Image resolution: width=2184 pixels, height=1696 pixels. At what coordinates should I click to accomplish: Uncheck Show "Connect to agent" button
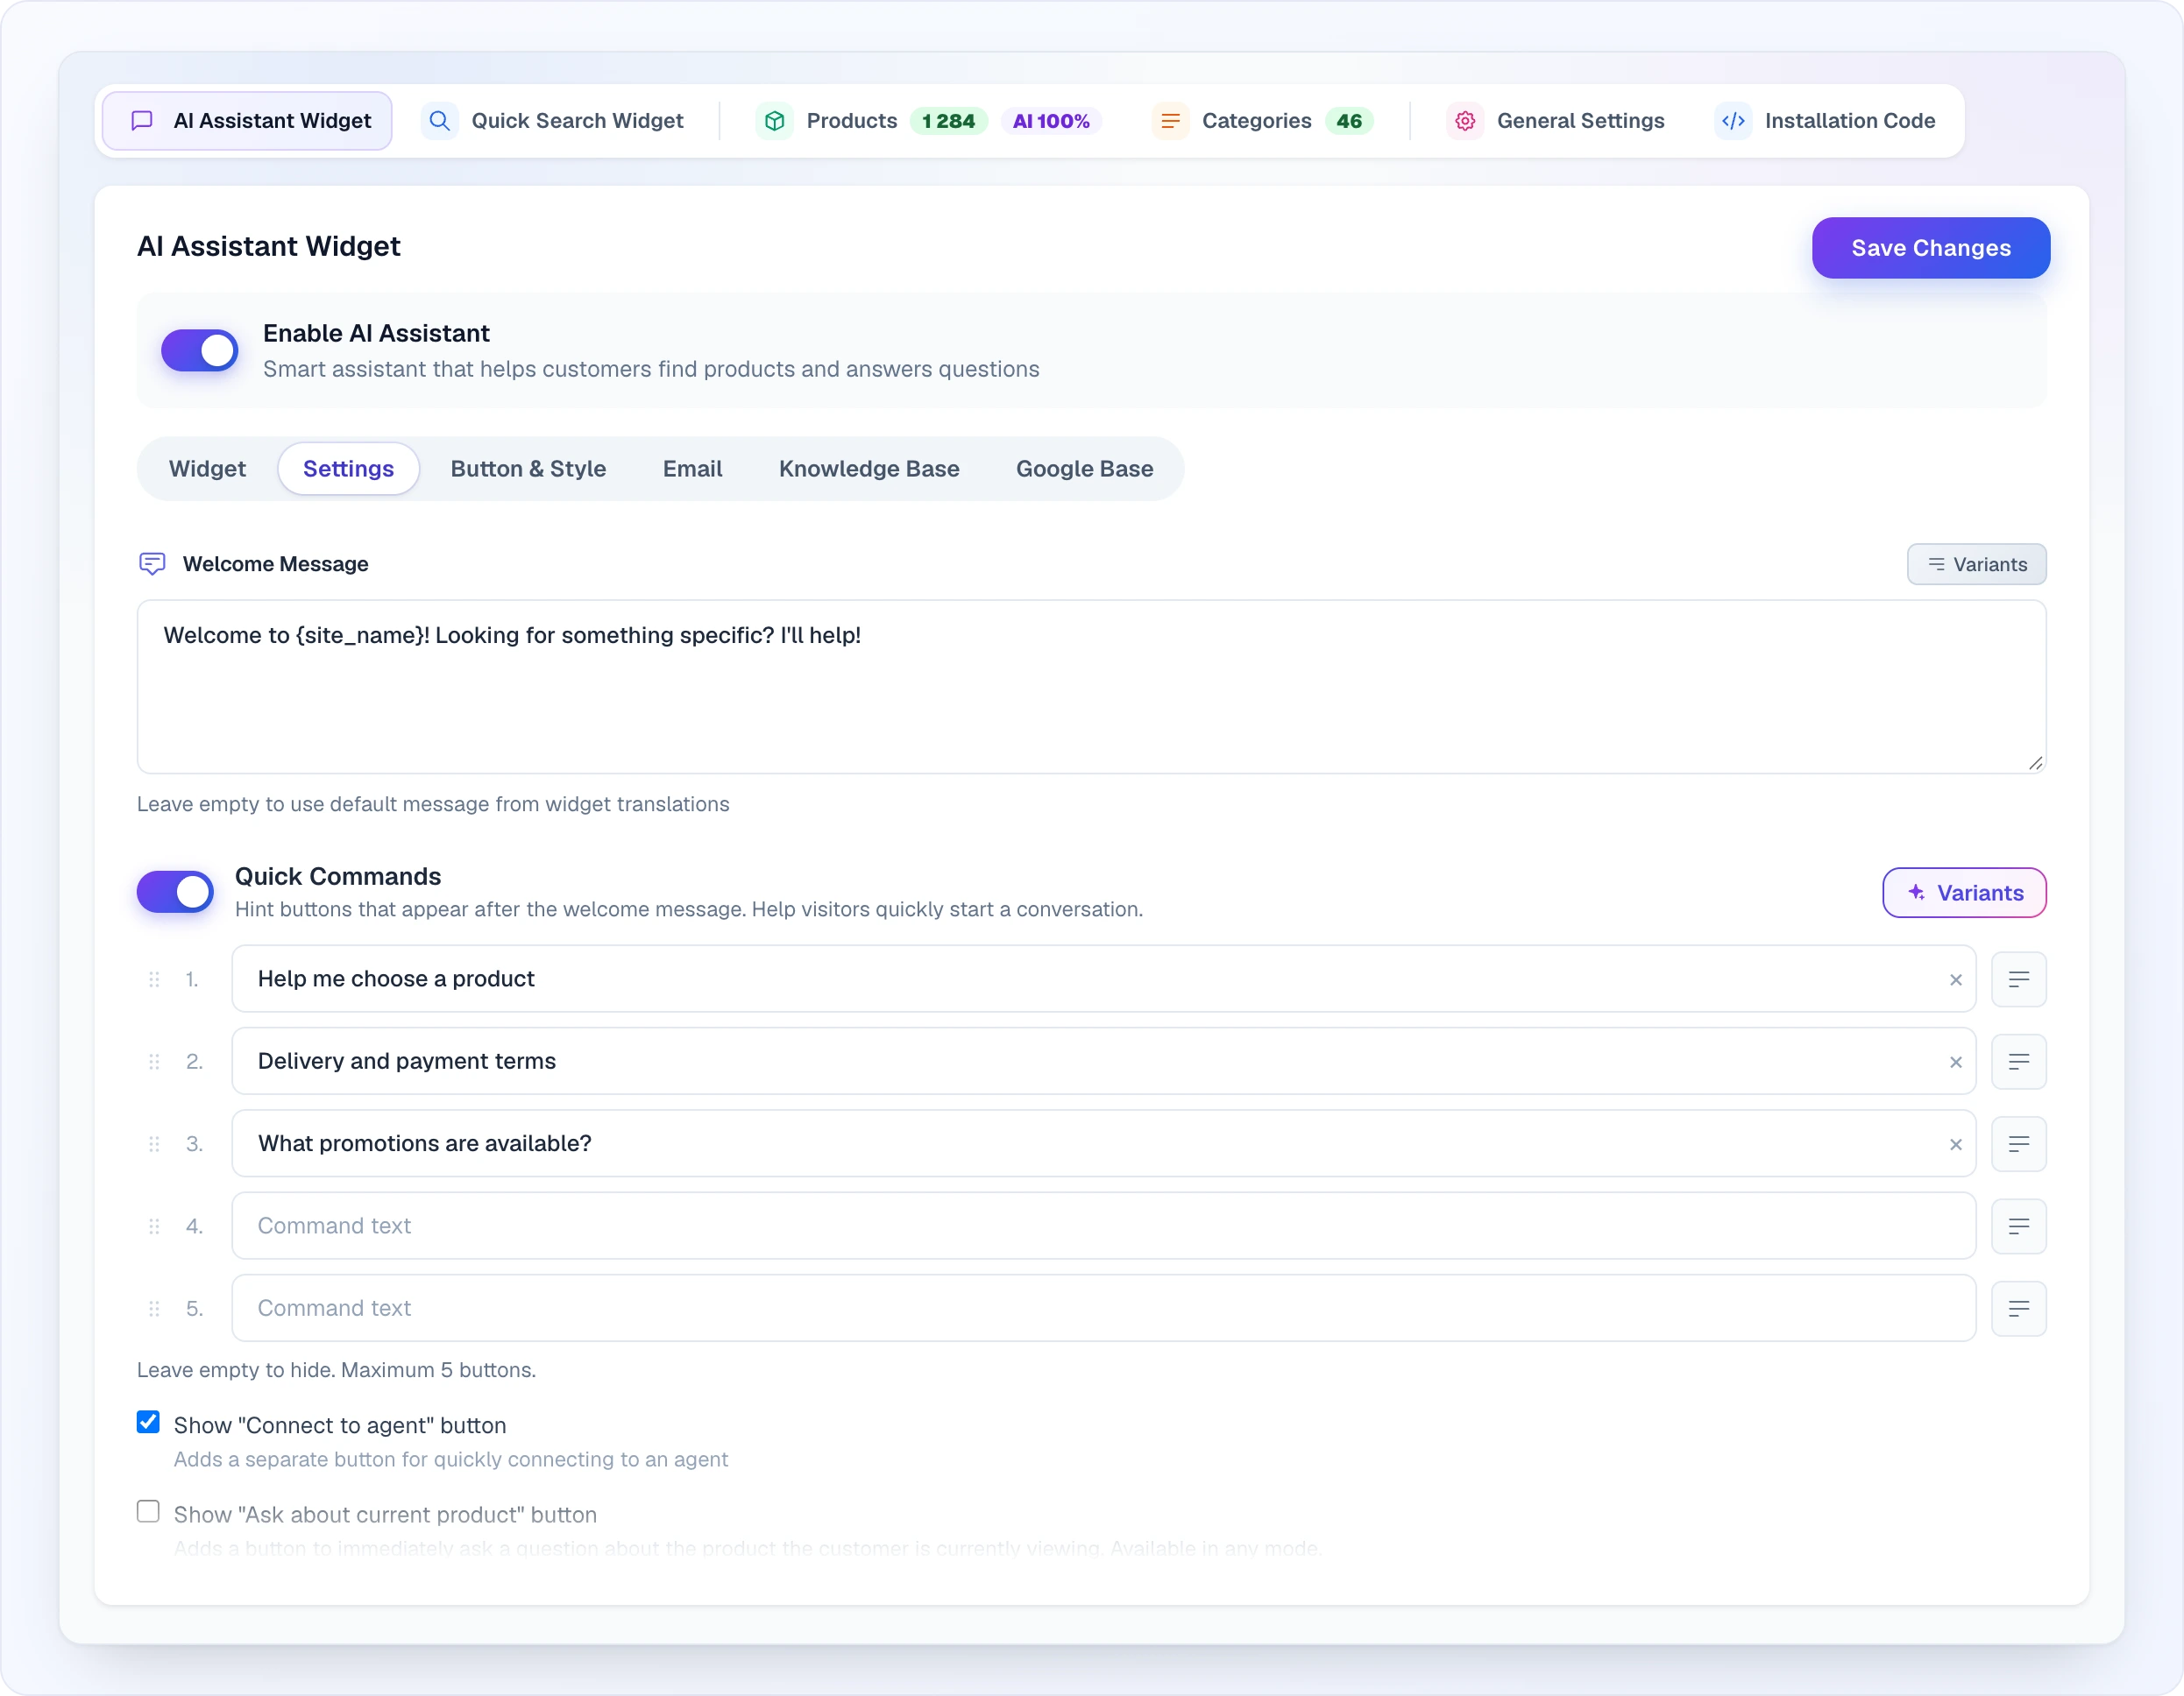[148, 1422]
